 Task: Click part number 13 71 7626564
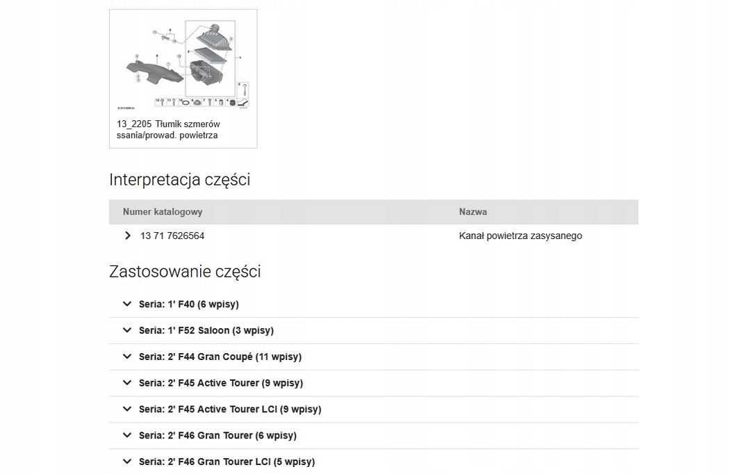[172, 236]
